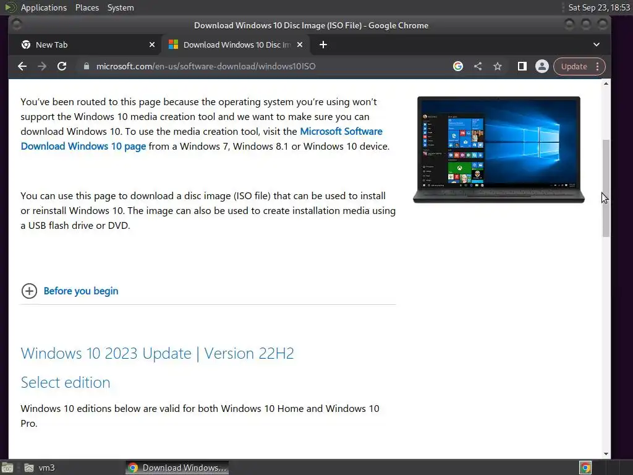Click the show desktop icon in bottom panel

[7, 468]
